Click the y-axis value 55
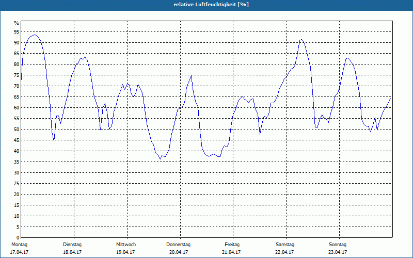The width and height of the screenshot is (413, 258). tap(17, 119)
